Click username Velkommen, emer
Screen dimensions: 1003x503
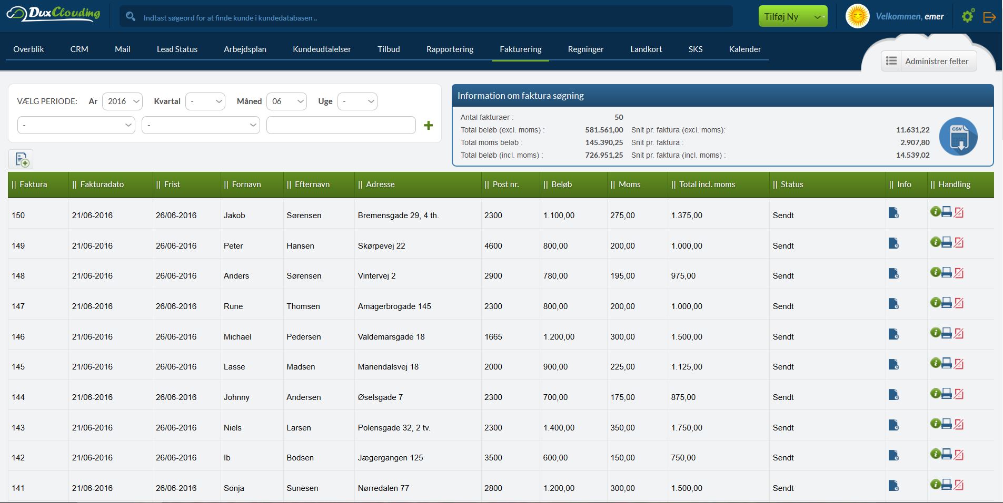910,16
